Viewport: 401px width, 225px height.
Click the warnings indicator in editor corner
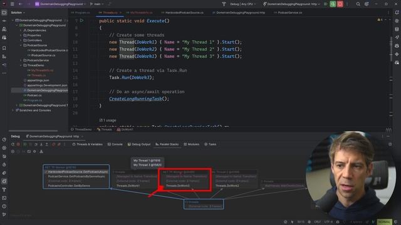pyautogui.click(x=380, y=19)
